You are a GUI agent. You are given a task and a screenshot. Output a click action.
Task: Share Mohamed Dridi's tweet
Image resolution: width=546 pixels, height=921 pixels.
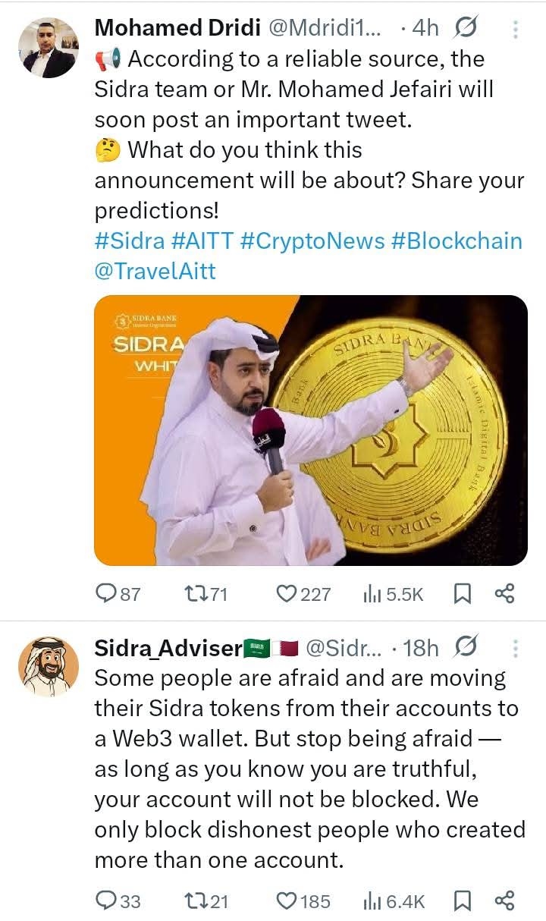click(505, 593)
